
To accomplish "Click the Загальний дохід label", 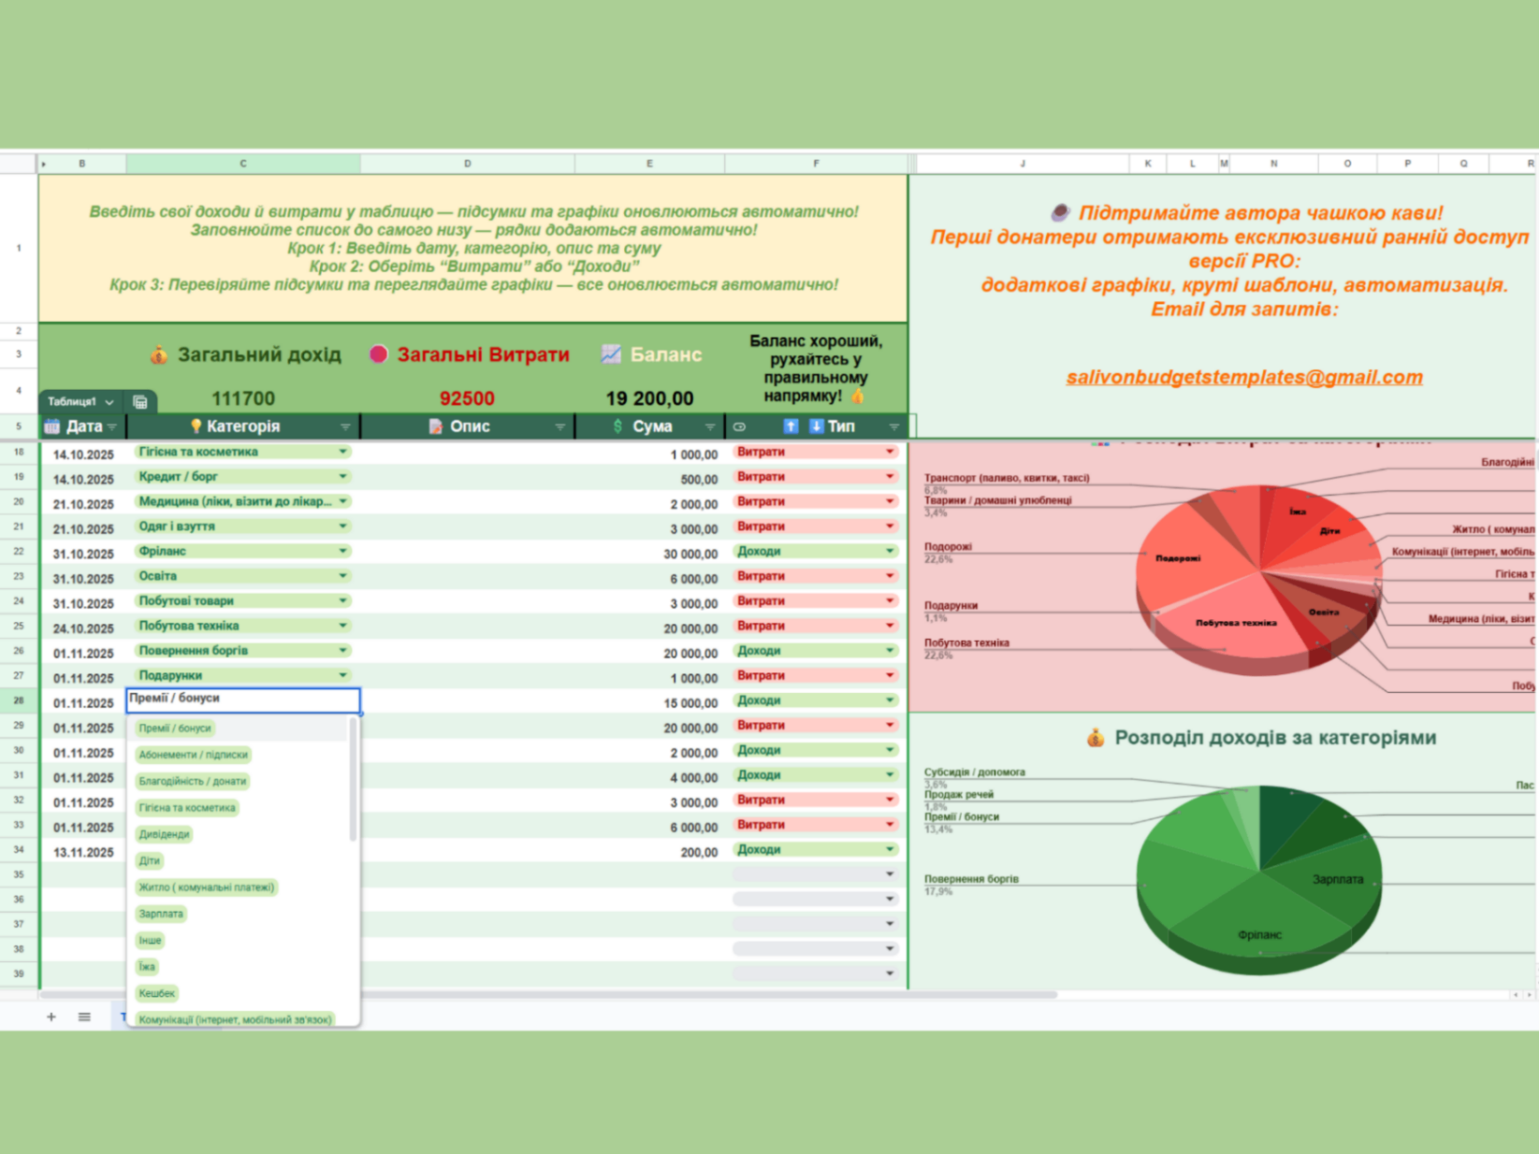I will (x=259, y=355).
